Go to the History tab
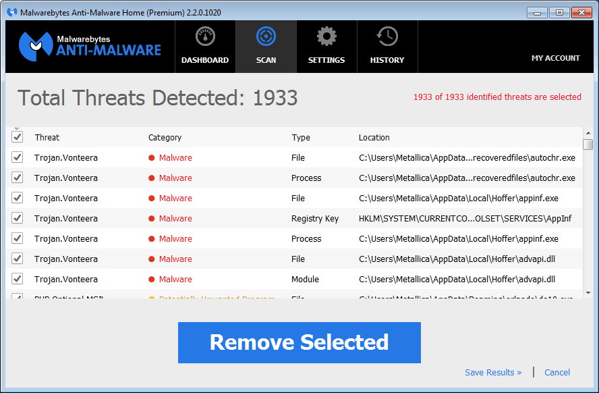 pos(387,47)
